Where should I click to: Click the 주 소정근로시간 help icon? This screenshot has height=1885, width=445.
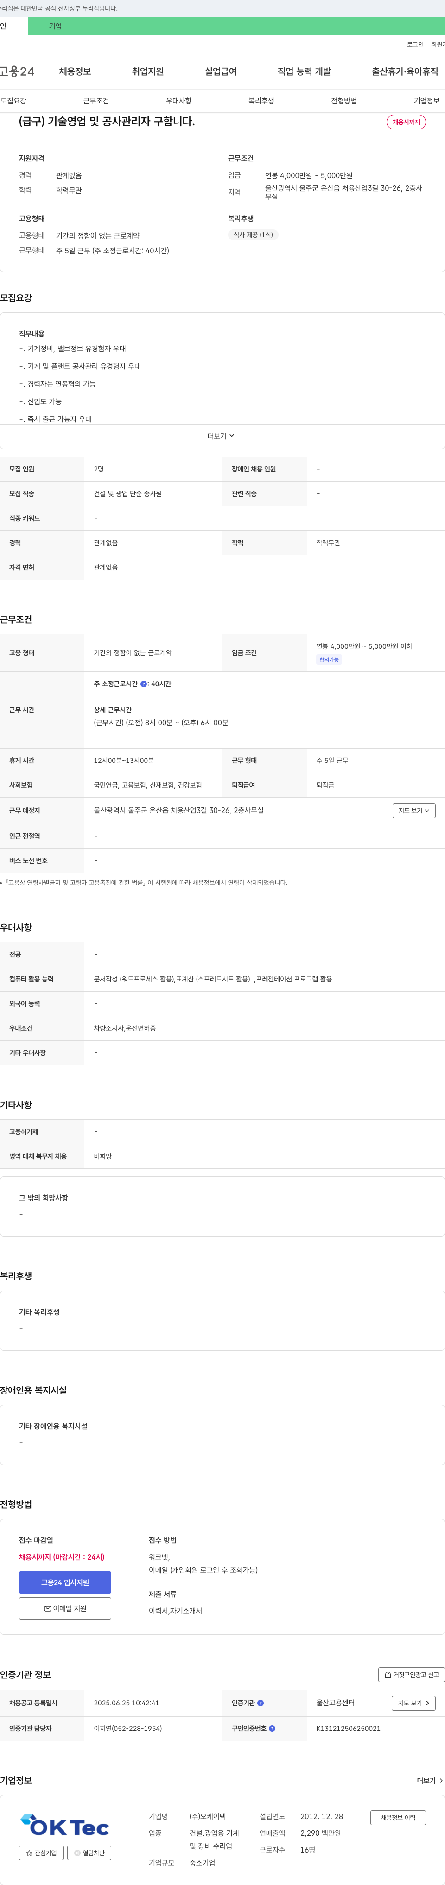click(143, 684)
